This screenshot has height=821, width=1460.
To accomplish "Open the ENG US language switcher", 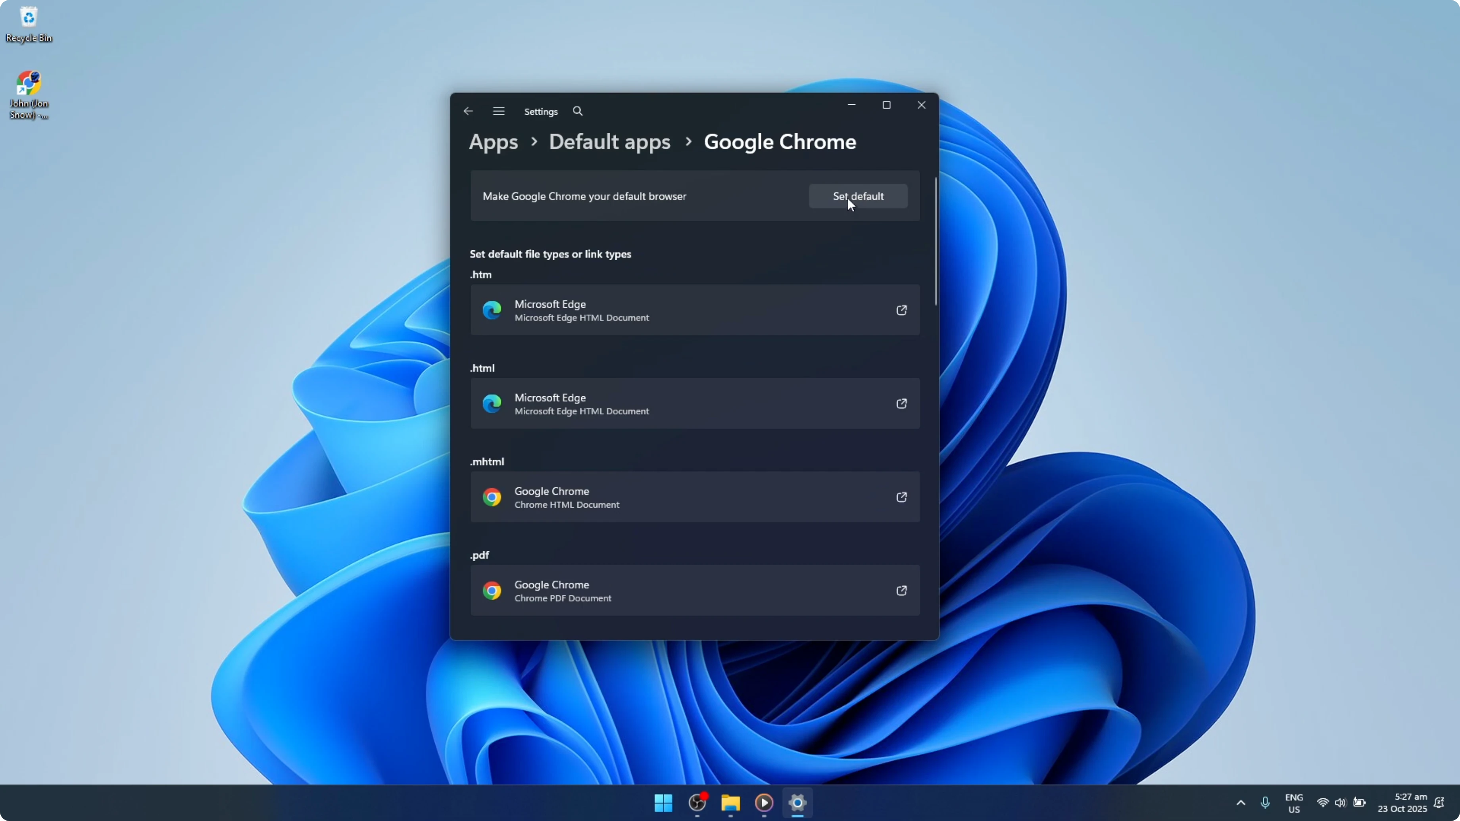I will coord(1293,803).
